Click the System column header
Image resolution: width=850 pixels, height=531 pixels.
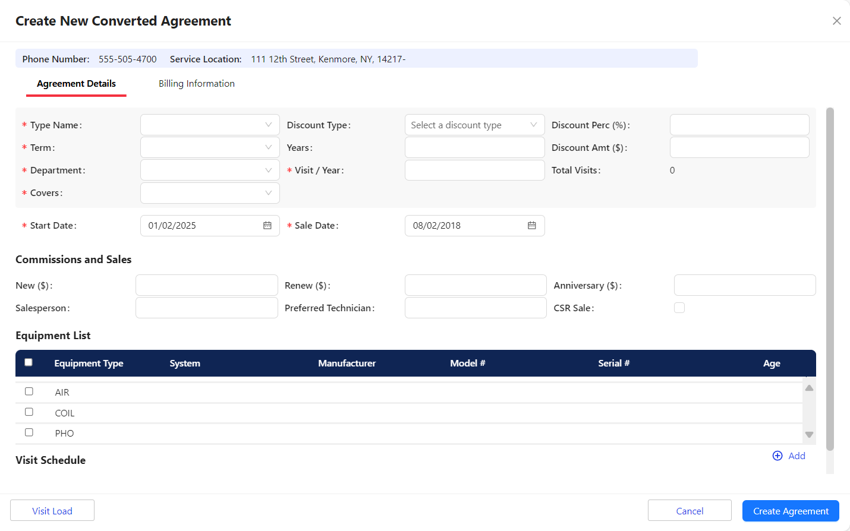point(185,363)
